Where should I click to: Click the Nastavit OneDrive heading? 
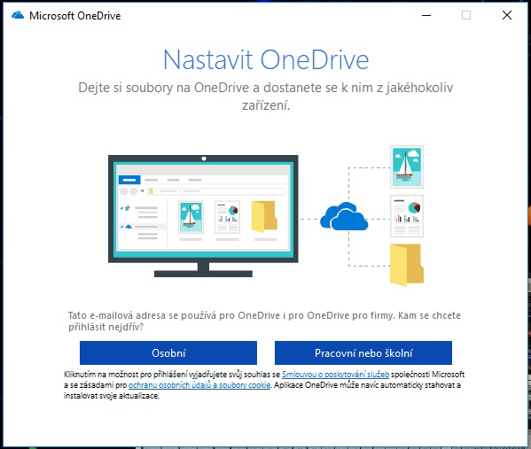coord(266,59)
